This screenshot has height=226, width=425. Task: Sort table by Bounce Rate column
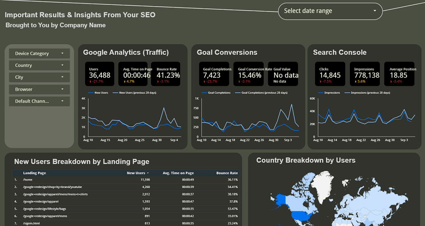(x=227, y=173)
